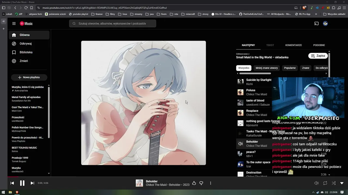Skip to the next track
This screenshot has width=348, height=195.
(x=32, y=183)
